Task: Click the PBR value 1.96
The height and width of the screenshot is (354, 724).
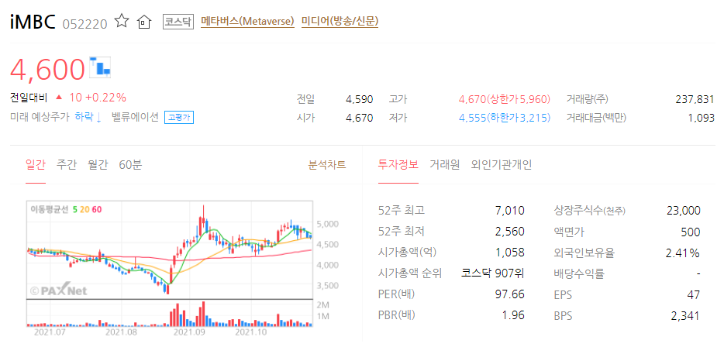Action: (x=513, y=315)
